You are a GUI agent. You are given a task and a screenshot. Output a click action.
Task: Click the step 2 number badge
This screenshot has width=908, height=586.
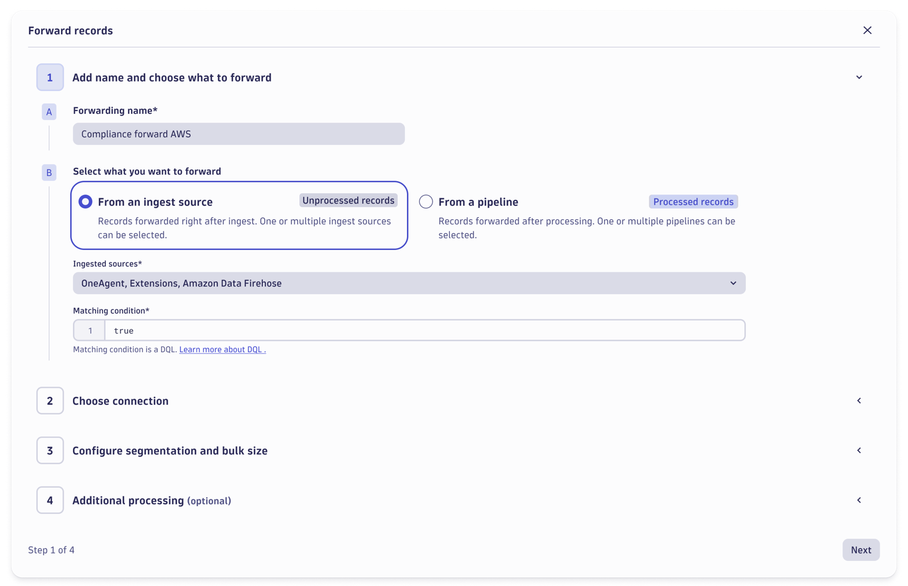pos(50,400)
